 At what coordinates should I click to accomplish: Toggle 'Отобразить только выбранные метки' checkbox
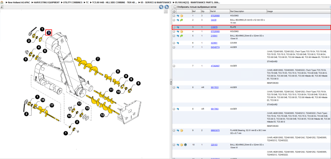tap(175, 7)
